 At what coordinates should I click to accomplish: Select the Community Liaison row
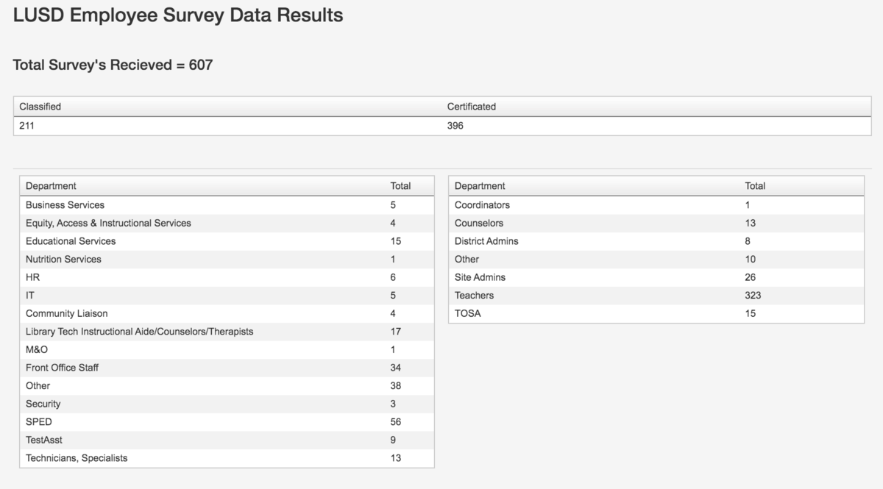pos(227,313)
